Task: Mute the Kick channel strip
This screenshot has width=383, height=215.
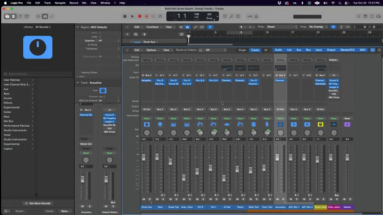Action: (157, 199)
